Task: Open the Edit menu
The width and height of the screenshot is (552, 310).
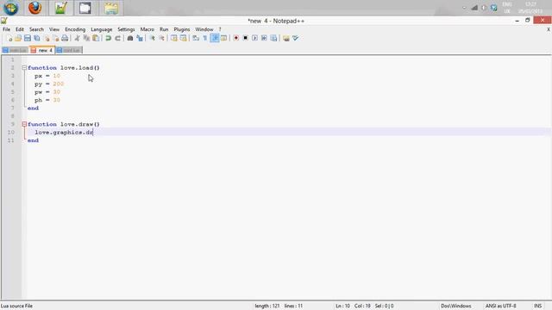Action: click(20, 29)
